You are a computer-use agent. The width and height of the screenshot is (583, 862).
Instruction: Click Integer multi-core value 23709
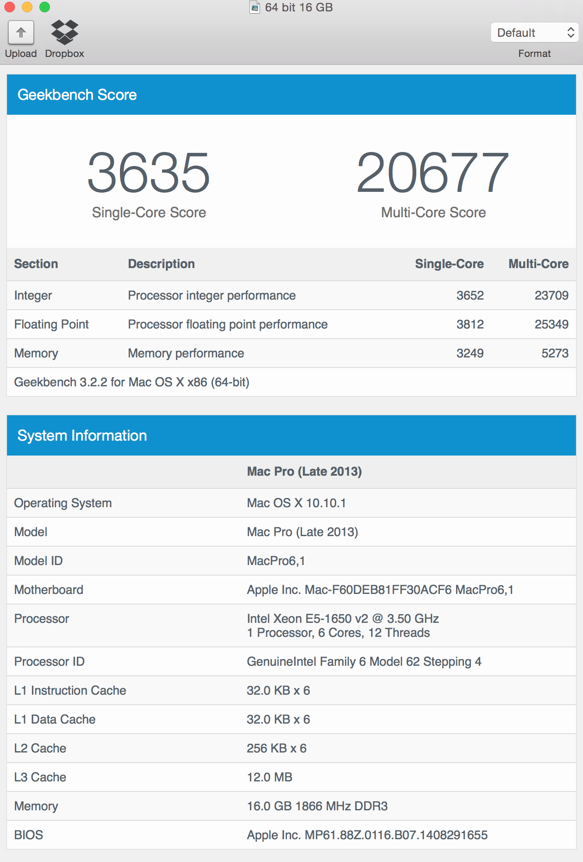(x=551, y=295)
